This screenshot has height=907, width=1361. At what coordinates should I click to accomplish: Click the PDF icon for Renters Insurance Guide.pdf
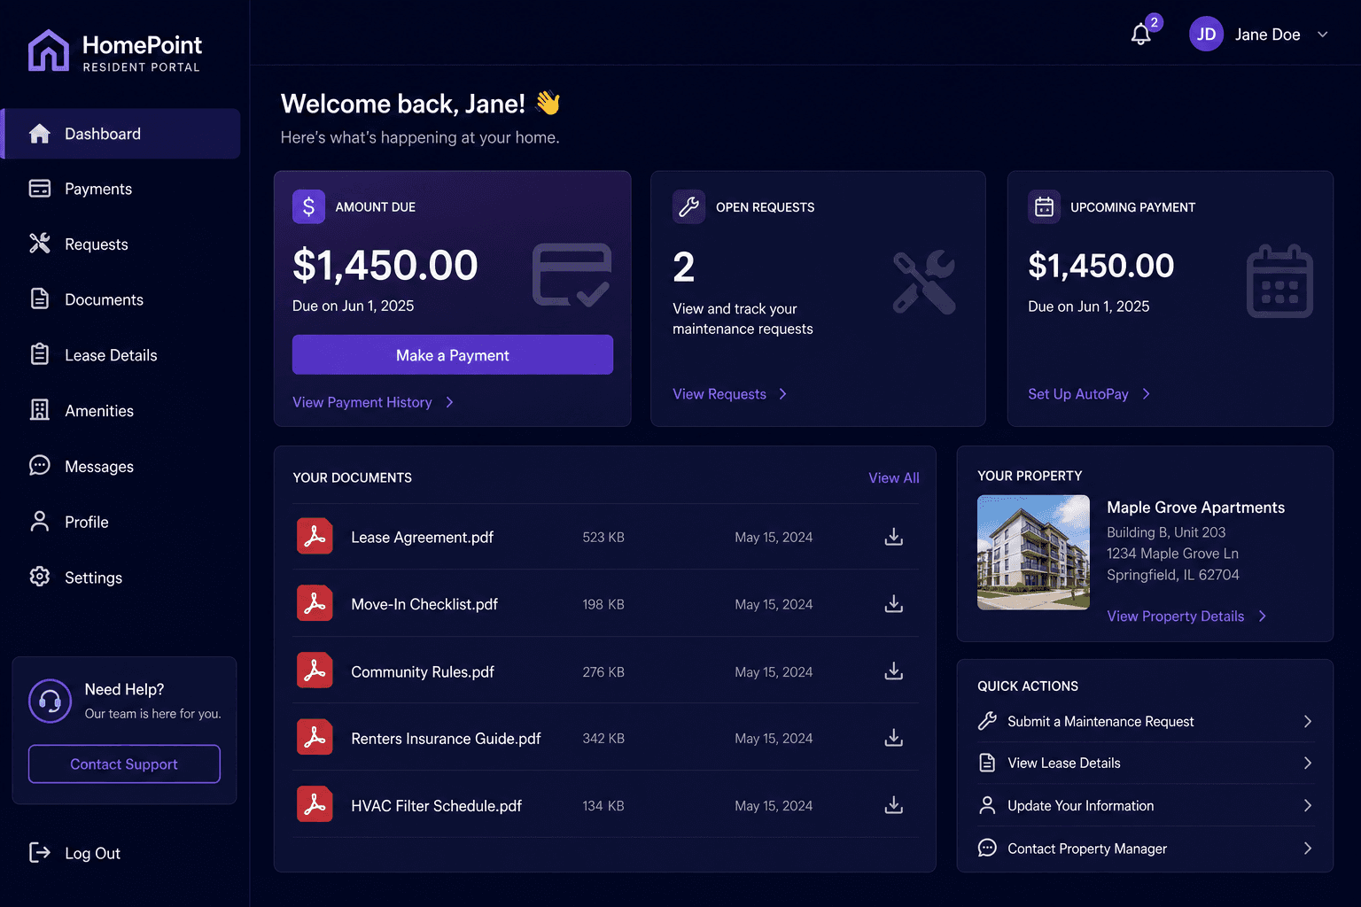[x=315, y=737]
